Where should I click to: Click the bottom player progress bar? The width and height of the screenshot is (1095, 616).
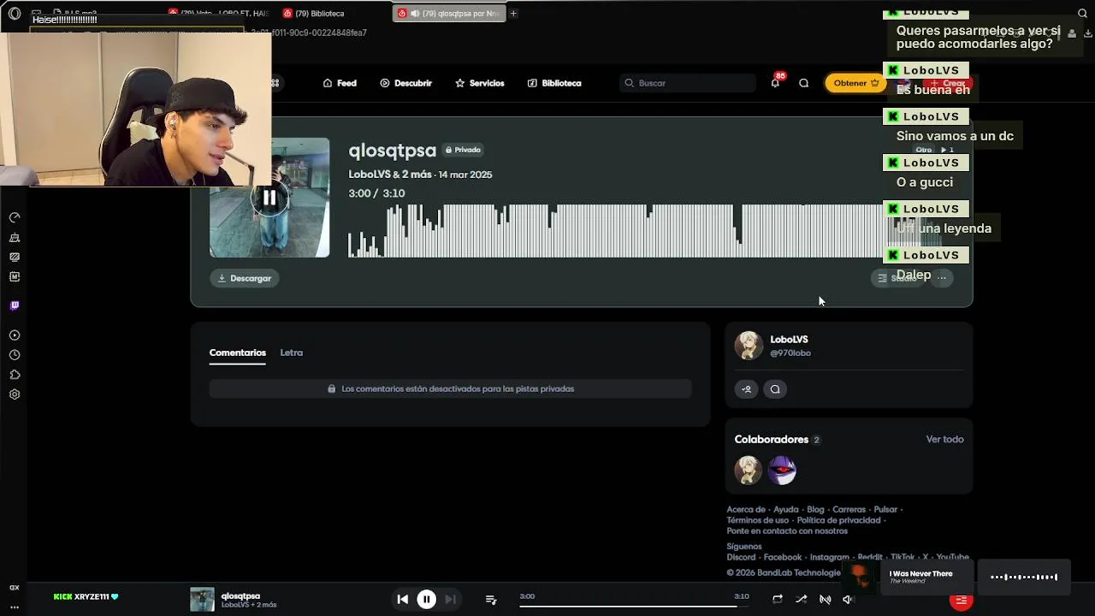pyautogui.click(x=634, y=606)
